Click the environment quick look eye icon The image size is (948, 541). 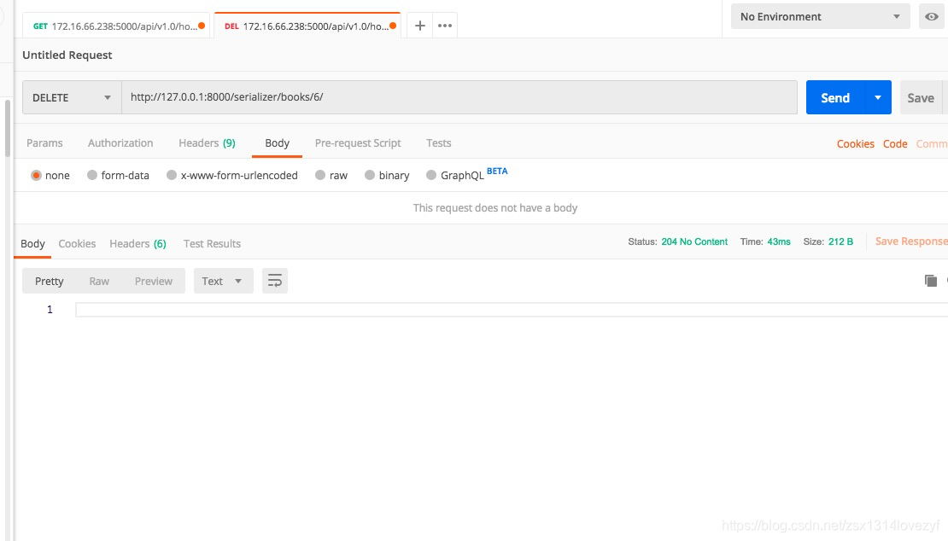[932, 17]
